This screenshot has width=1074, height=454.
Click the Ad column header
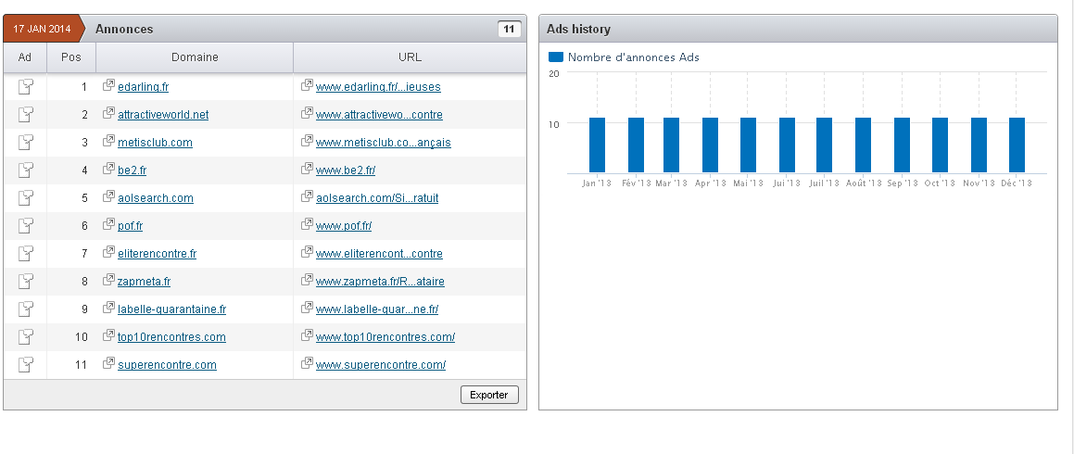click(x=25, y=57)
